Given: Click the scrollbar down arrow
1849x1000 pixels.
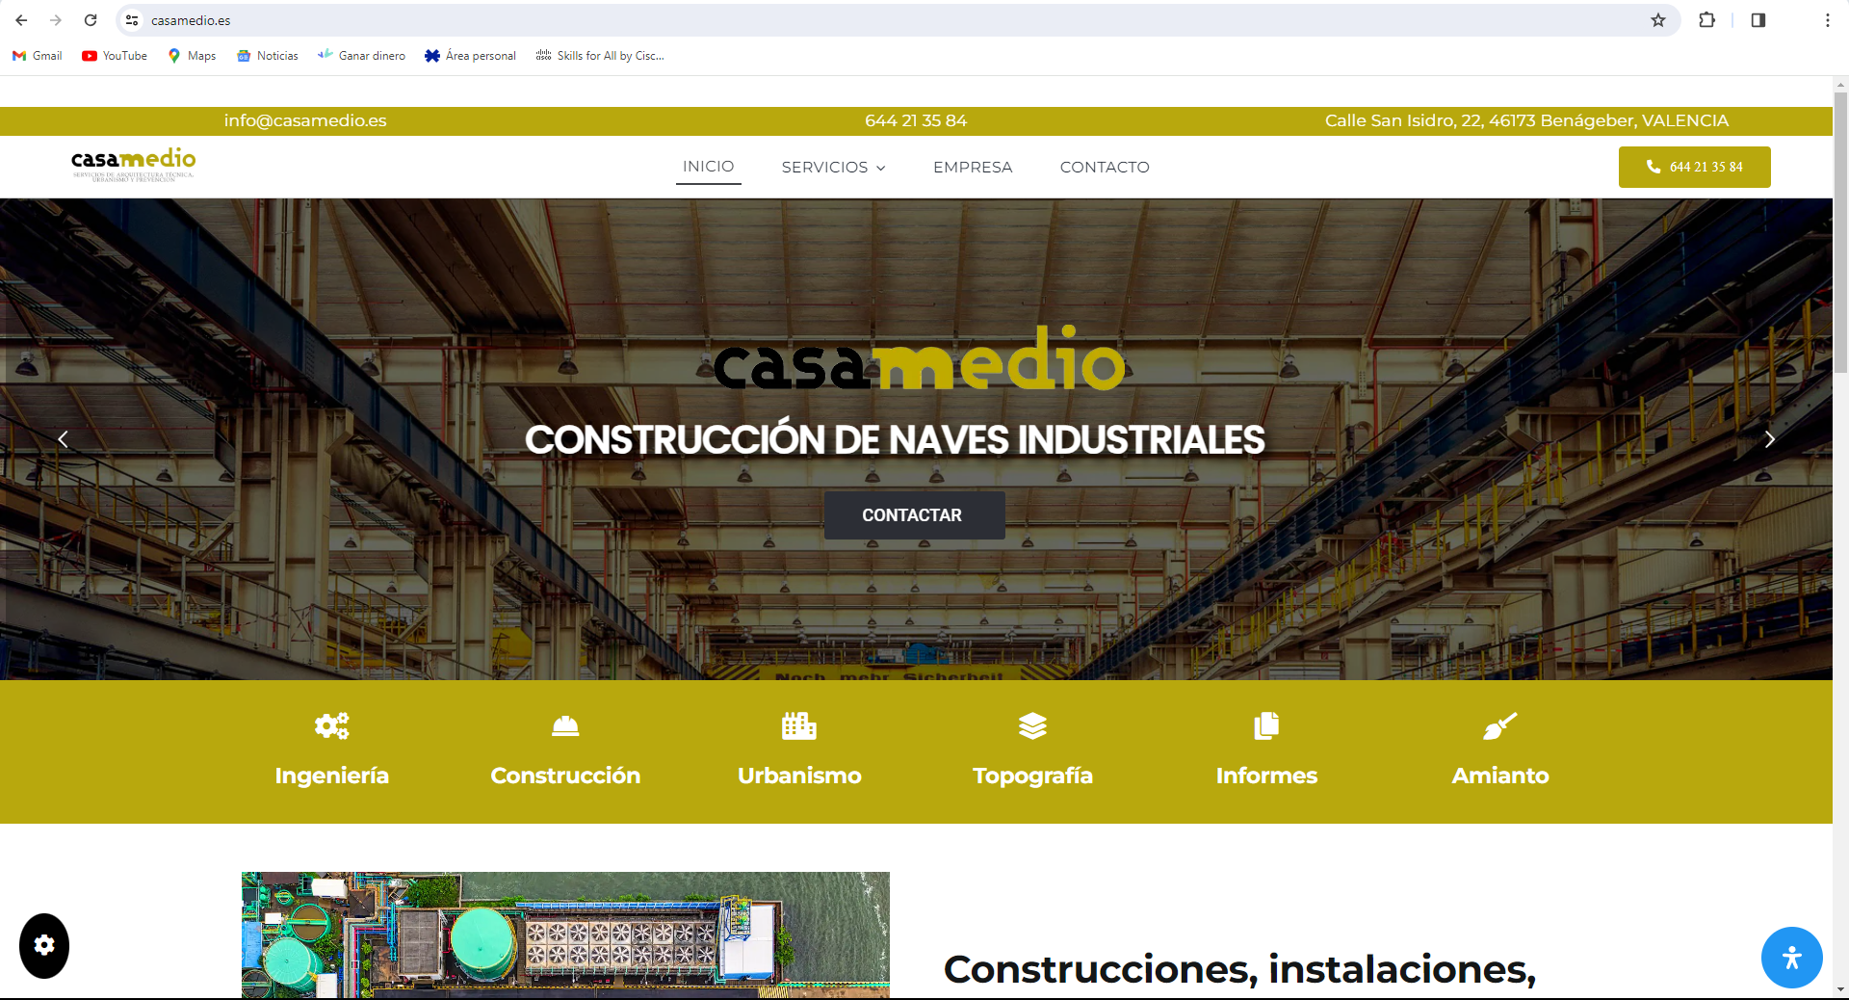Looking at the screenshot, I should point(1840,989).
